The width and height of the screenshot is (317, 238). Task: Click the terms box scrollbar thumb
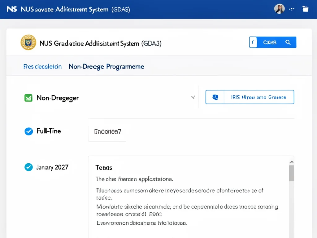tap(291, 173)
